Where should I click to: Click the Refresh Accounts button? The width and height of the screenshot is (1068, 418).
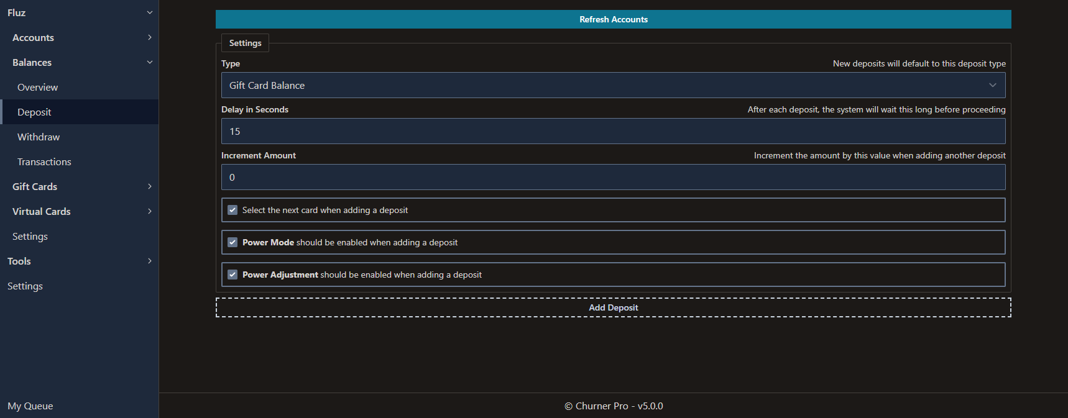613,19
